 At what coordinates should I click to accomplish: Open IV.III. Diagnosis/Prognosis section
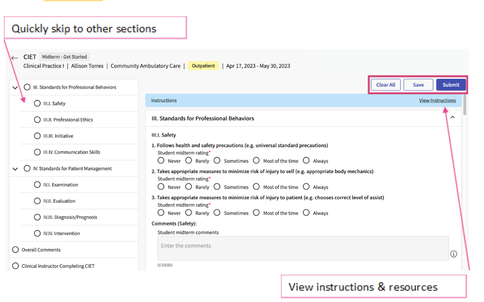[x=70, y=217]
